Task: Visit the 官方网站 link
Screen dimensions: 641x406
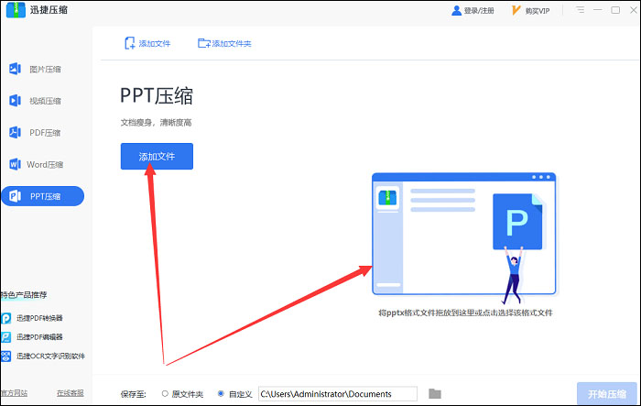Action: pyautogui.click(x=13, y=393)
